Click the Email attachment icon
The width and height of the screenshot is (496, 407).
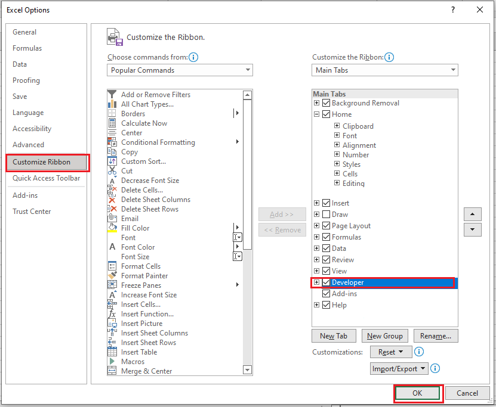(112, 219)
